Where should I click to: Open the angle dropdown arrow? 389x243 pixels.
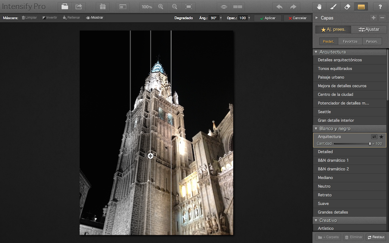221,18
